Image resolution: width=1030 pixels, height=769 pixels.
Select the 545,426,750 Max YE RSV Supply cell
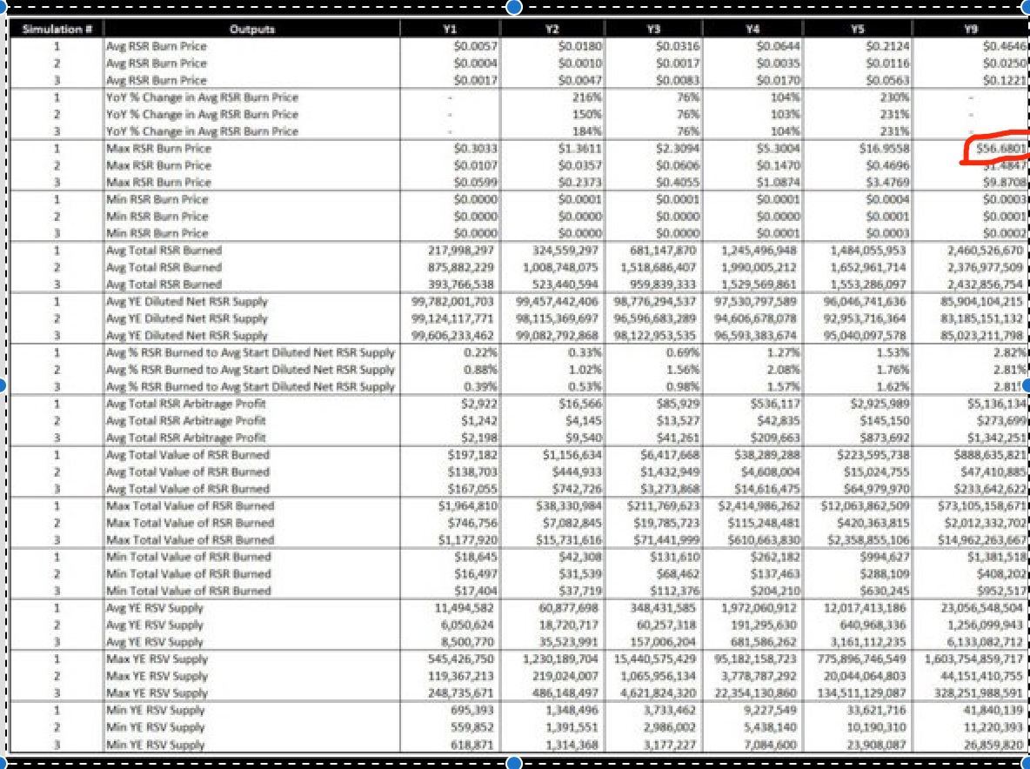coord(460,659)
